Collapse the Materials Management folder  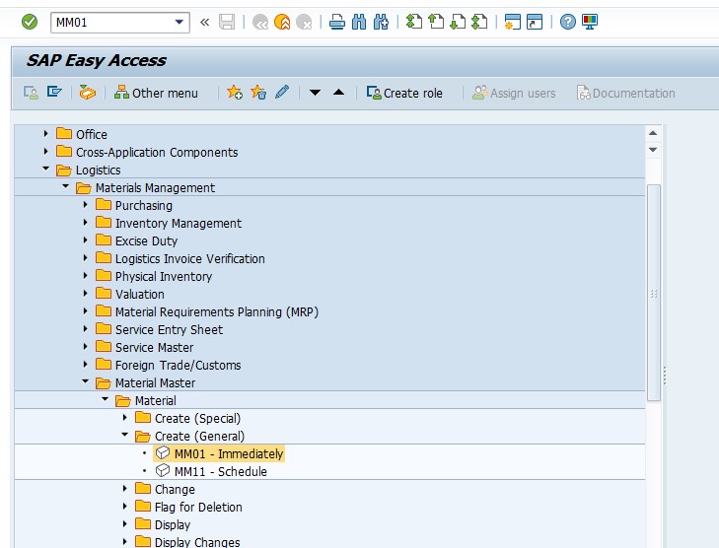pyautogui.click(x=65, y=186)
